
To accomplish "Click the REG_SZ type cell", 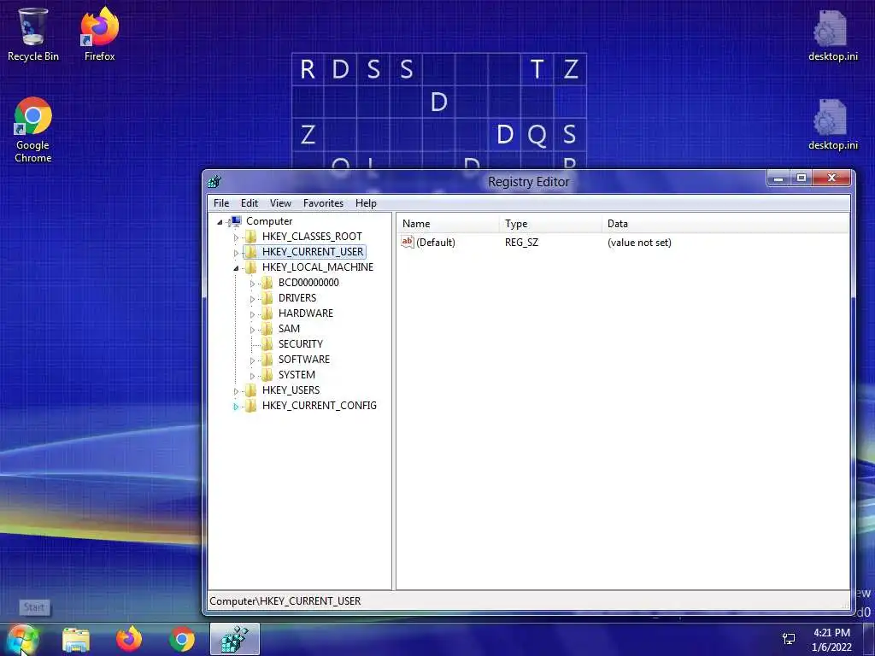I will [x=521, y=242].
